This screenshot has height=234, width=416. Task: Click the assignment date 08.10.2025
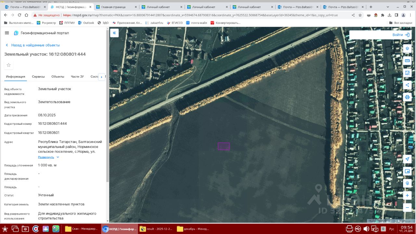tap(47, 115)
